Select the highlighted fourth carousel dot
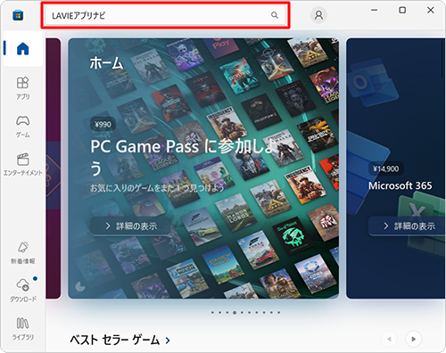Viewport: 446px width, 353px height. pos(235,313)
